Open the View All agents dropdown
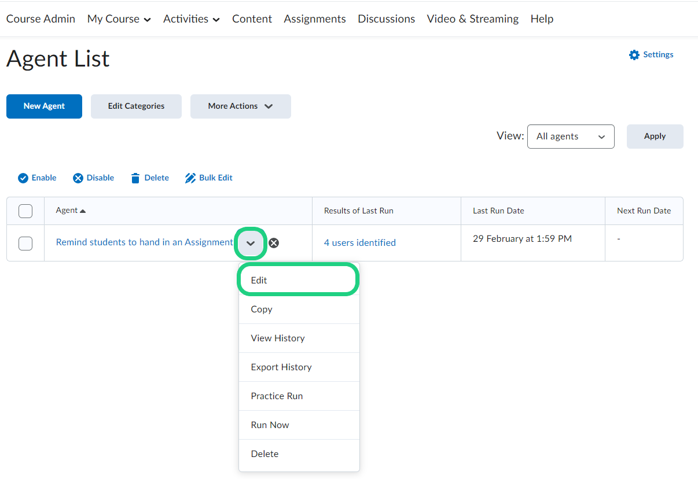 point(570,137)
